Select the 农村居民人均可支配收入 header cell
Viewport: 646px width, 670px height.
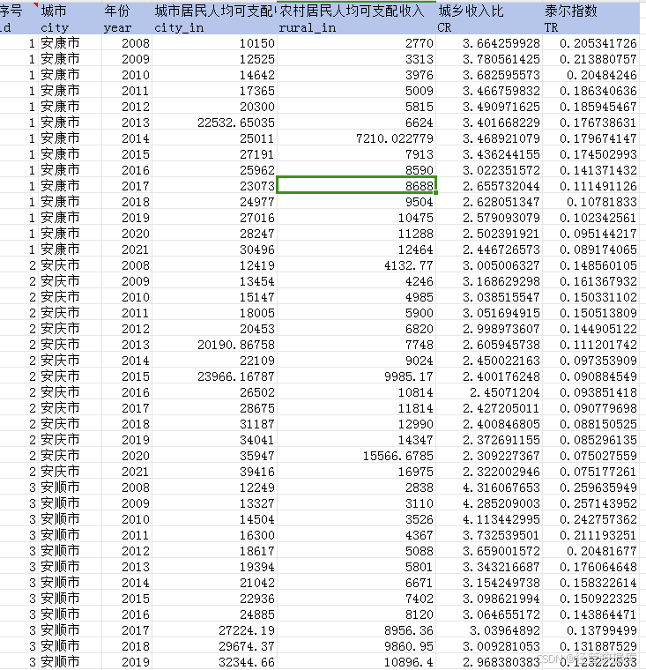click(x=356, y=19)
